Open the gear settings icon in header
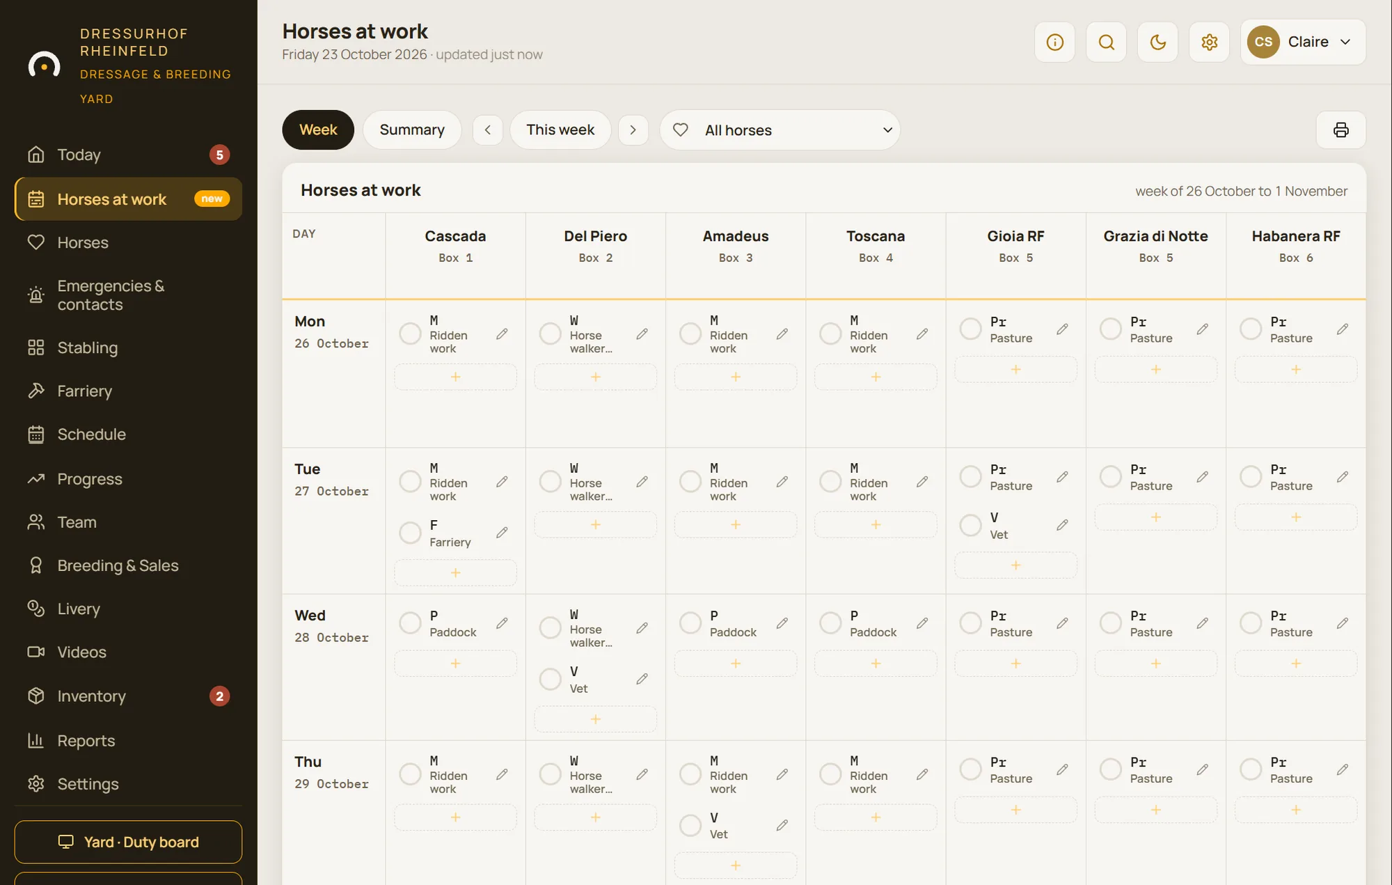Viewport: 1392px width, 885px height. [x=1209, y=42]
